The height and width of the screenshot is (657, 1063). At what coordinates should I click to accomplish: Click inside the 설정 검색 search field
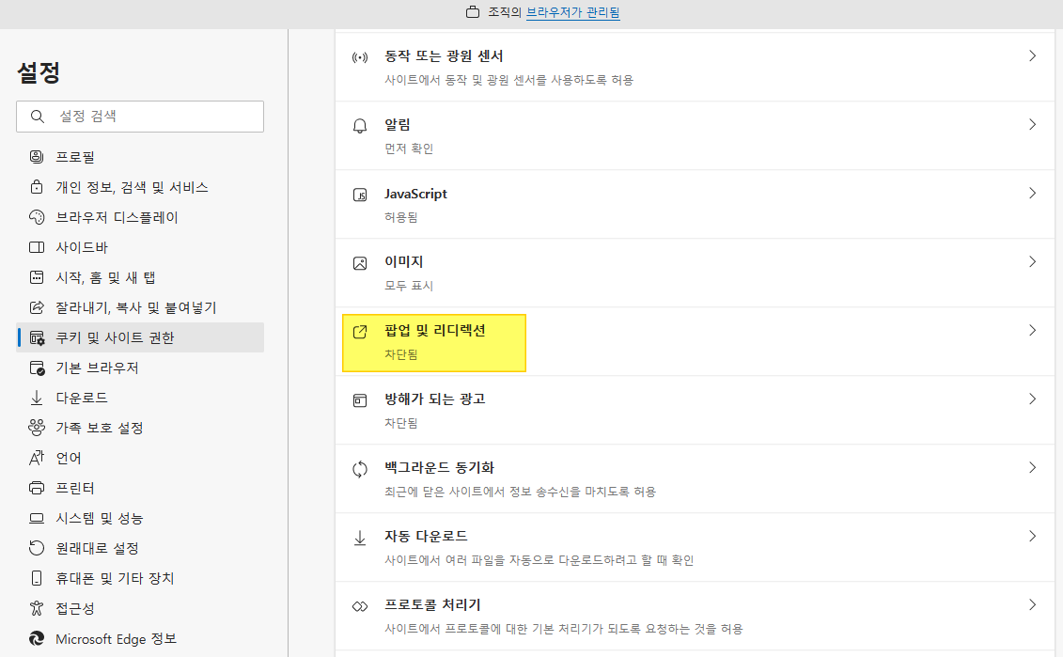139,116
